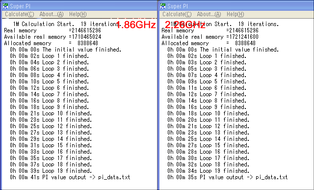Open Help menu in left Super PI window
This screenshot has width=314, height=190.
click(x=78, y=14)
